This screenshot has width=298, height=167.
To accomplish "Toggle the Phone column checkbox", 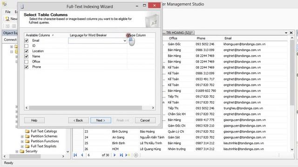I will click(27, 67).
